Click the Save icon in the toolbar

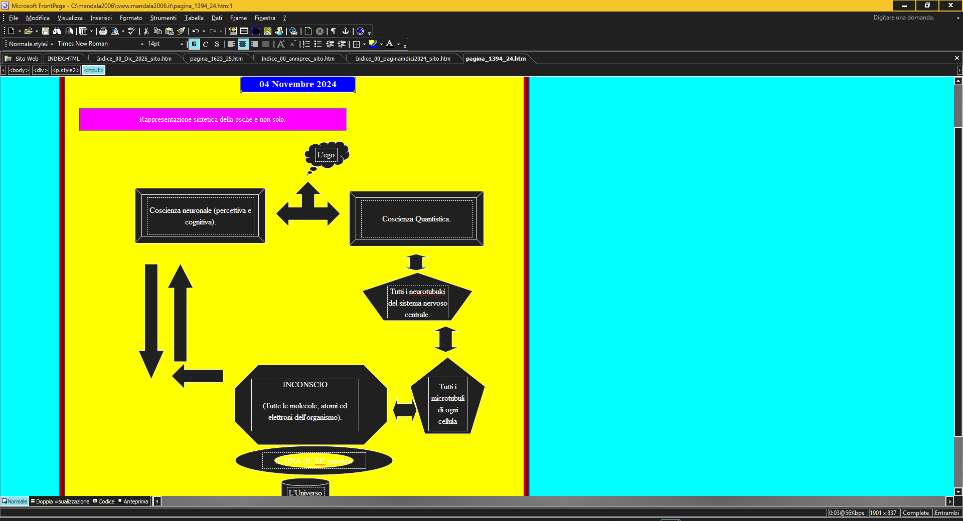coord(46,31)
